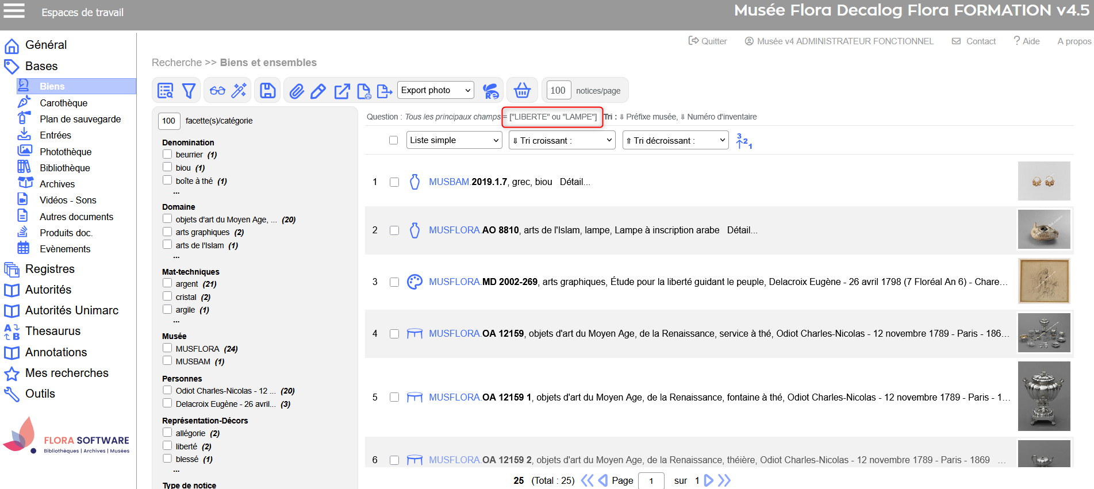The width and height of the screenshot is (1094, 489).
Task: Click the paperclip attachment icon
Action: tap(297, 91)
